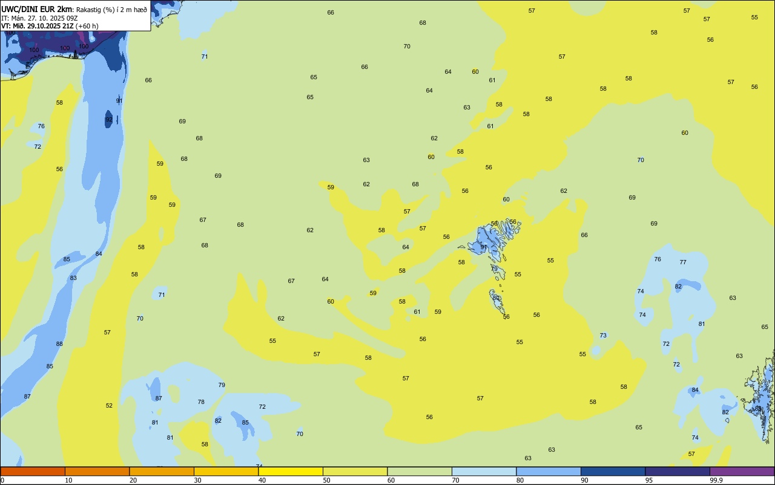Click the humidity value '77' on the map
775x485 pixels.
(x=683, y=262)
